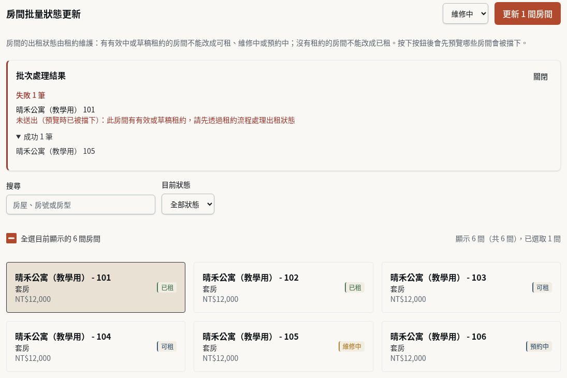Click the 套房 room type on room 106

397,348
